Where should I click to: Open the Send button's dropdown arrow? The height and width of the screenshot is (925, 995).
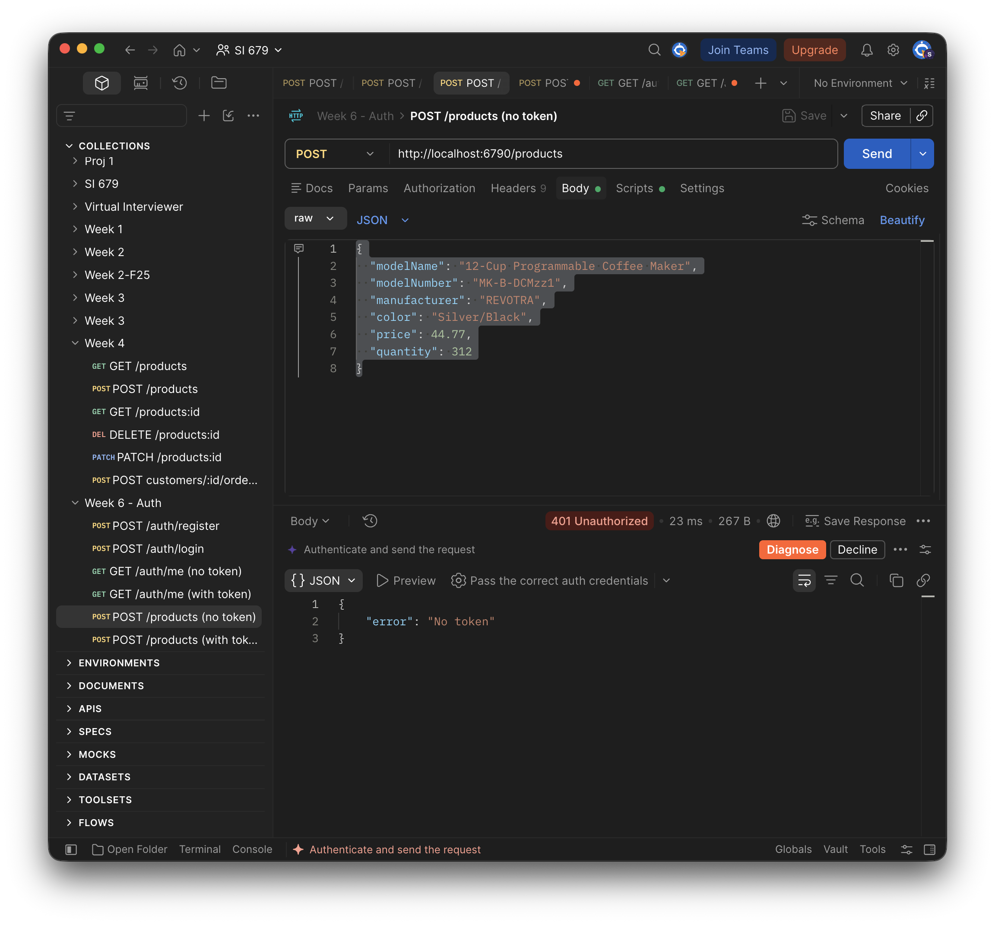pos(922,154)
